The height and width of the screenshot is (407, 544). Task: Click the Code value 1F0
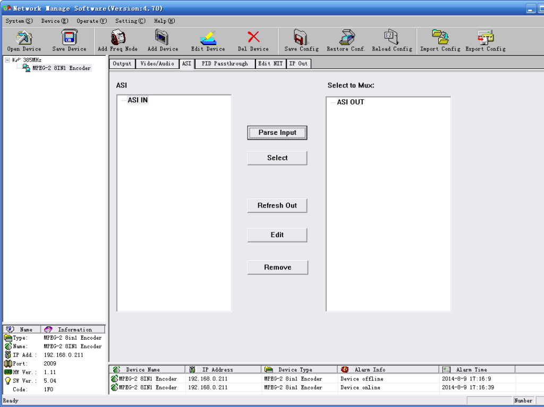click(x=48, y=389)
